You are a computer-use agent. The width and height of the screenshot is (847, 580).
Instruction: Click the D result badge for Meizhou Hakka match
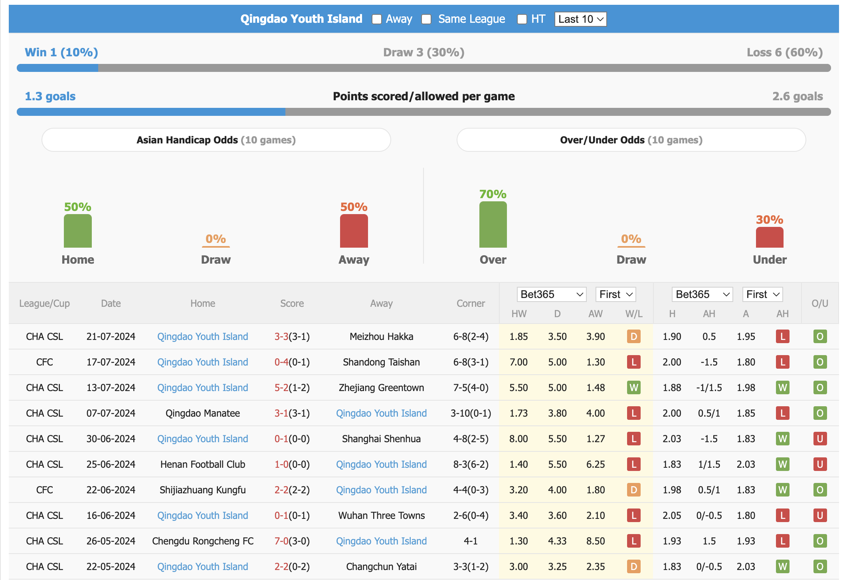pyautogui.click(x=634, y=337)
